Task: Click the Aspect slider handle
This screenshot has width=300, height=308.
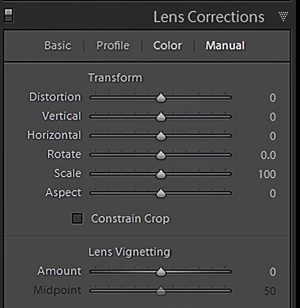Action: (x=161, y=193)
